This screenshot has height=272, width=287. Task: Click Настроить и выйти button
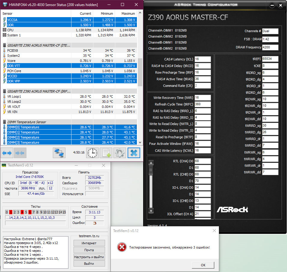[x=89, y=257]
